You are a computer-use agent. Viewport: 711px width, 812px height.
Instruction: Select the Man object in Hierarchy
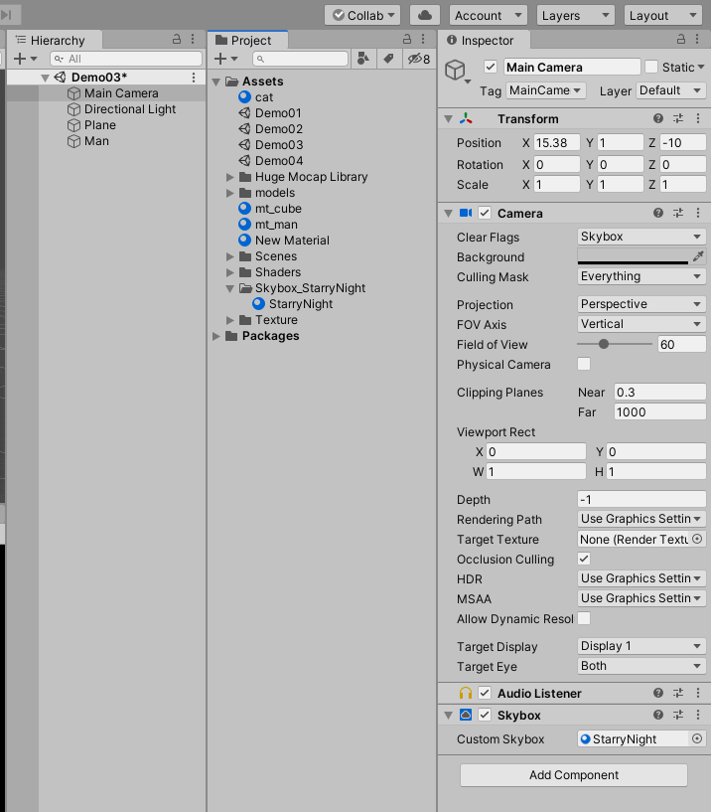pos(96,141)
